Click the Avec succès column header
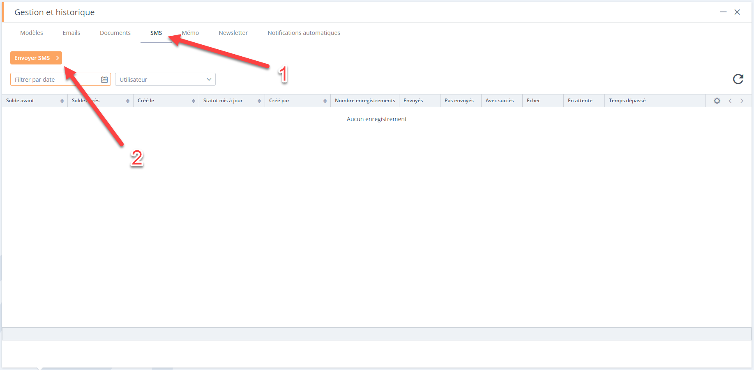This screenshot has height=370, width=754. pos(502,101)
